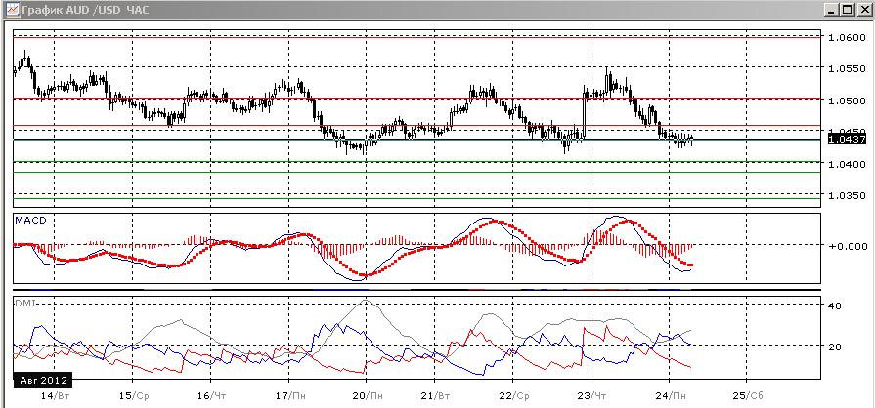
Task: Click the DMI 40 scale label
Action: point(834,306)
